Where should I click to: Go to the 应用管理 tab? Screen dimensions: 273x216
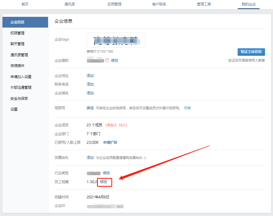tap(114, 4)
